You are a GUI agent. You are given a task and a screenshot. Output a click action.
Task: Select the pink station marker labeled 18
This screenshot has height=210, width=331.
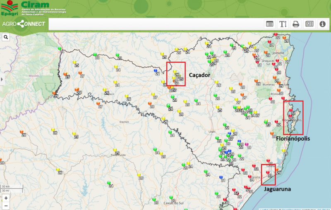pos(247,144)
